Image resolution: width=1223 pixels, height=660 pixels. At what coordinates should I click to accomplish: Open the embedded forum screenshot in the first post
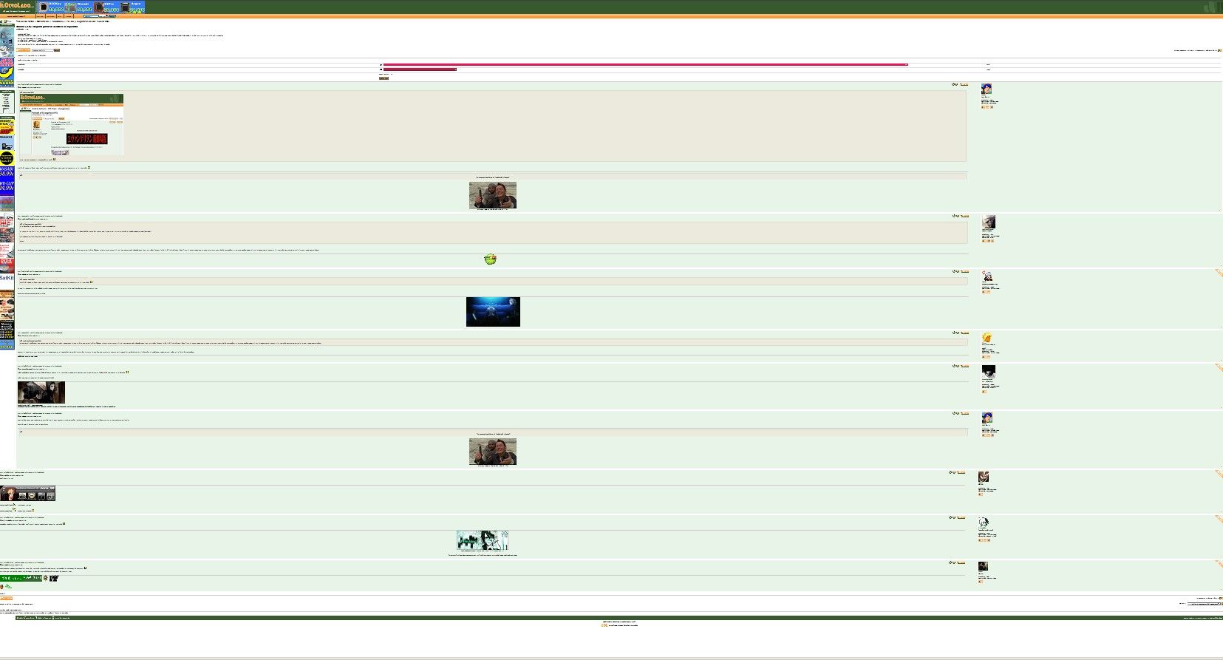point(72,124)
